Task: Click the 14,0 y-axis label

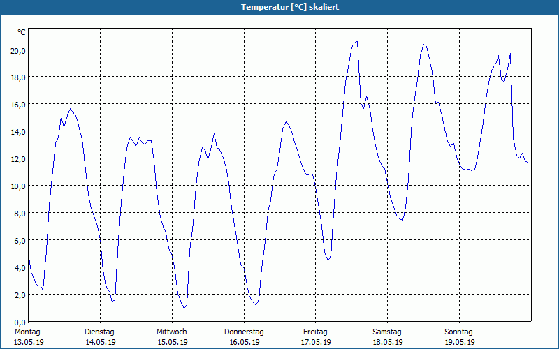Action: click(18, 132)
